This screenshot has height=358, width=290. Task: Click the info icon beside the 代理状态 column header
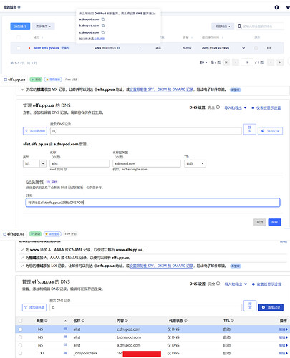(185, 321)
